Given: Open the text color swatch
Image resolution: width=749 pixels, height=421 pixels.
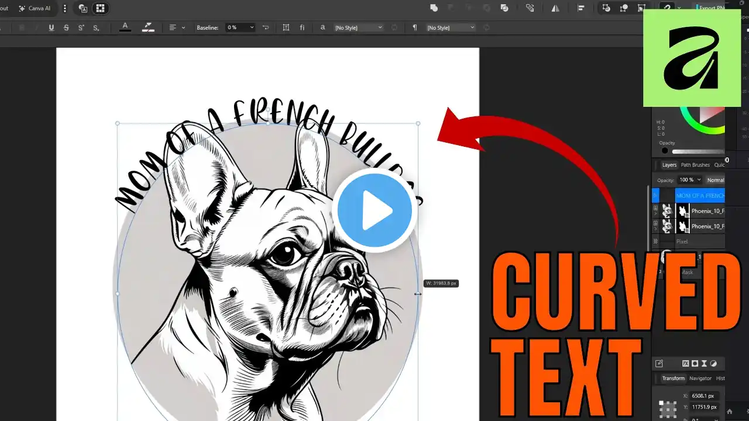Looking at the screenshot, I should pyautogui.click(x=125, y=27).
